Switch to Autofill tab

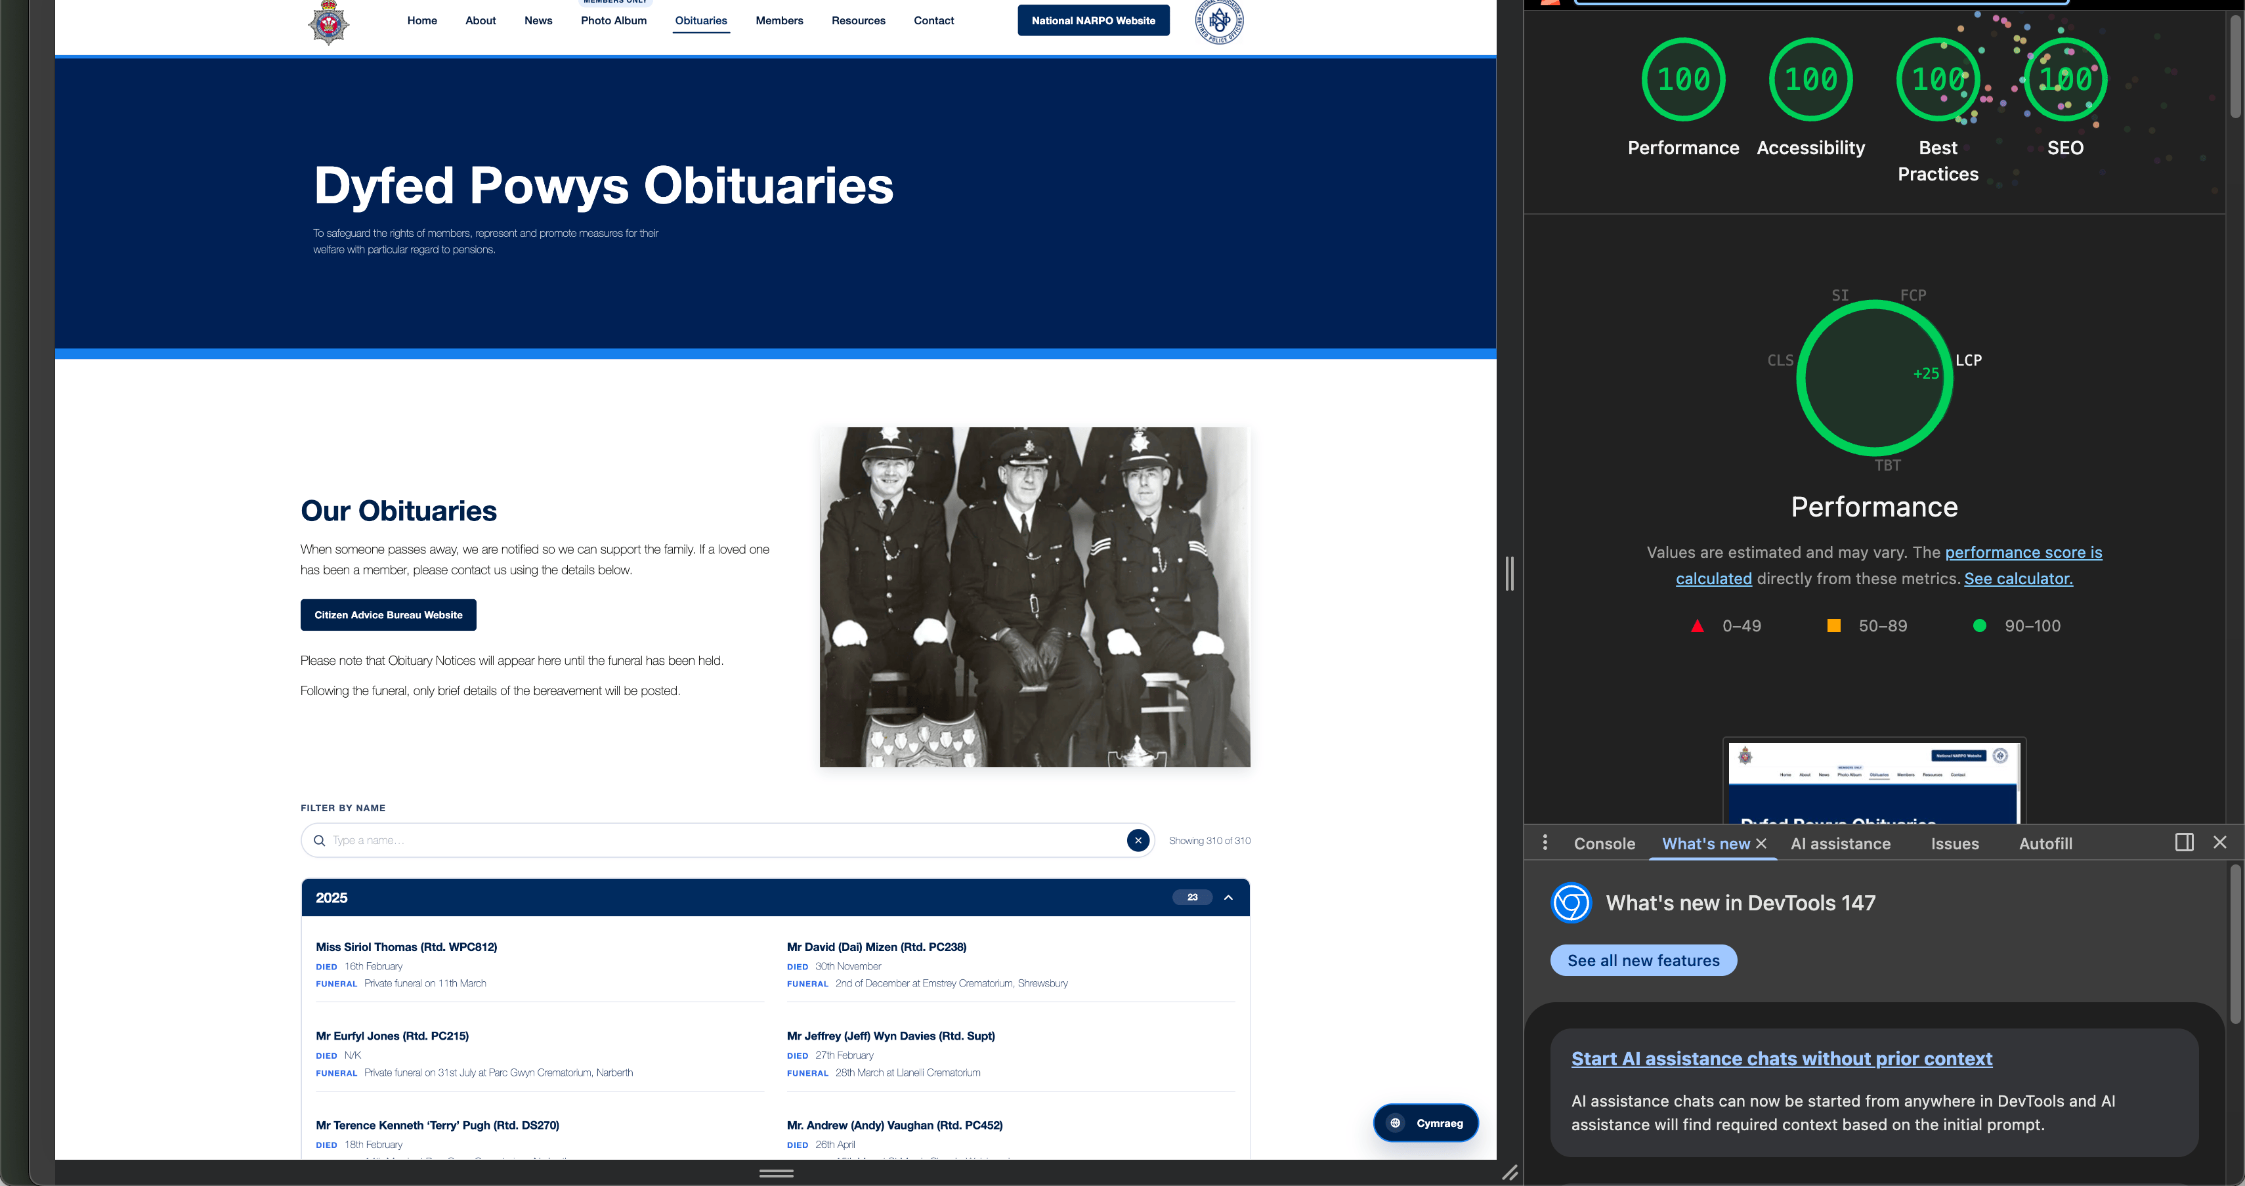[2045, 843]
